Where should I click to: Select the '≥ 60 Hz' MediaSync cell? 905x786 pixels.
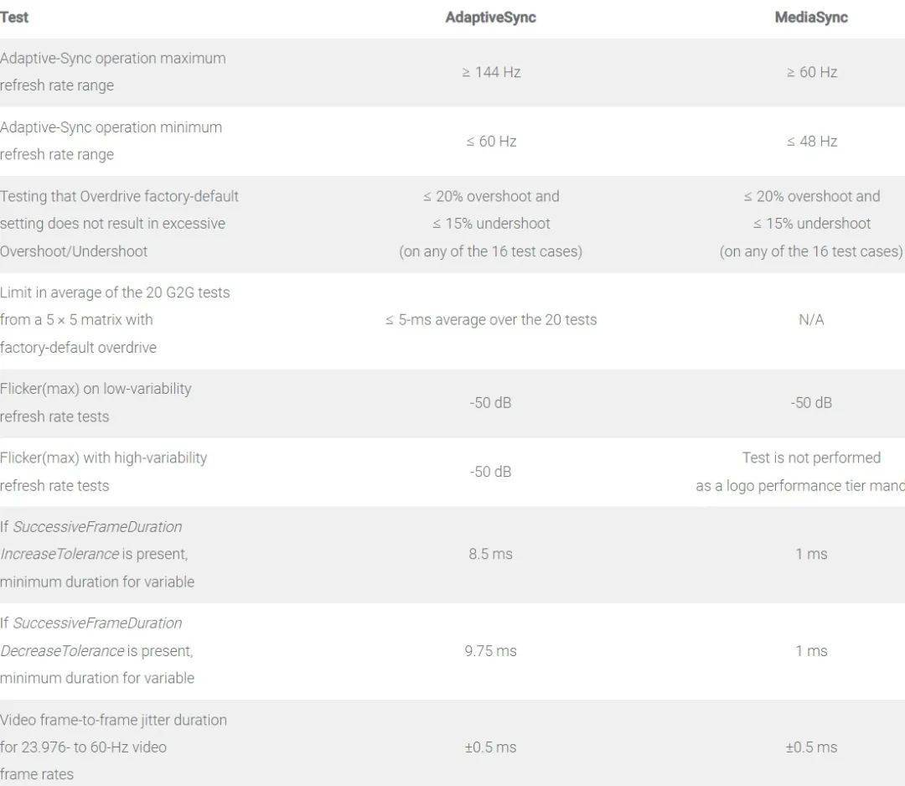(811, 72)
